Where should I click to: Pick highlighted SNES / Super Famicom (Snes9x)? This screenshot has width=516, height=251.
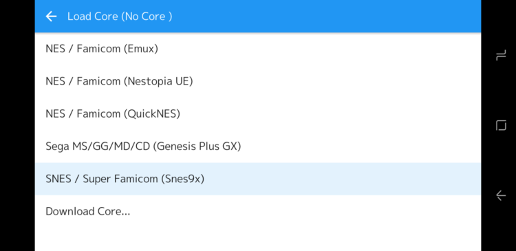(x=258, y=179)
